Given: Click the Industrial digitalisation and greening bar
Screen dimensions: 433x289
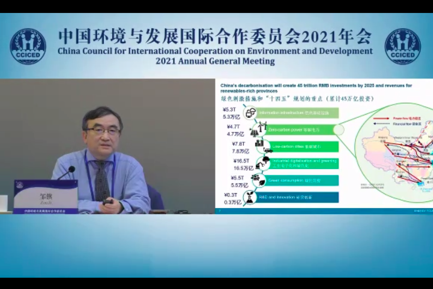Looking at the screenshot, I should pyautogui.click(x=304, y=163).
